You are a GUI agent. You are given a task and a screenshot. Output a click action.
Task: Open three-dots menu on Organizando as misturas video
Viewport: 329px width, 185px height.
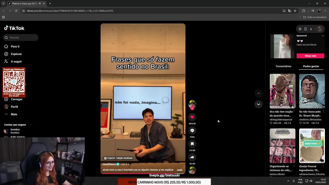coord(294,166)
